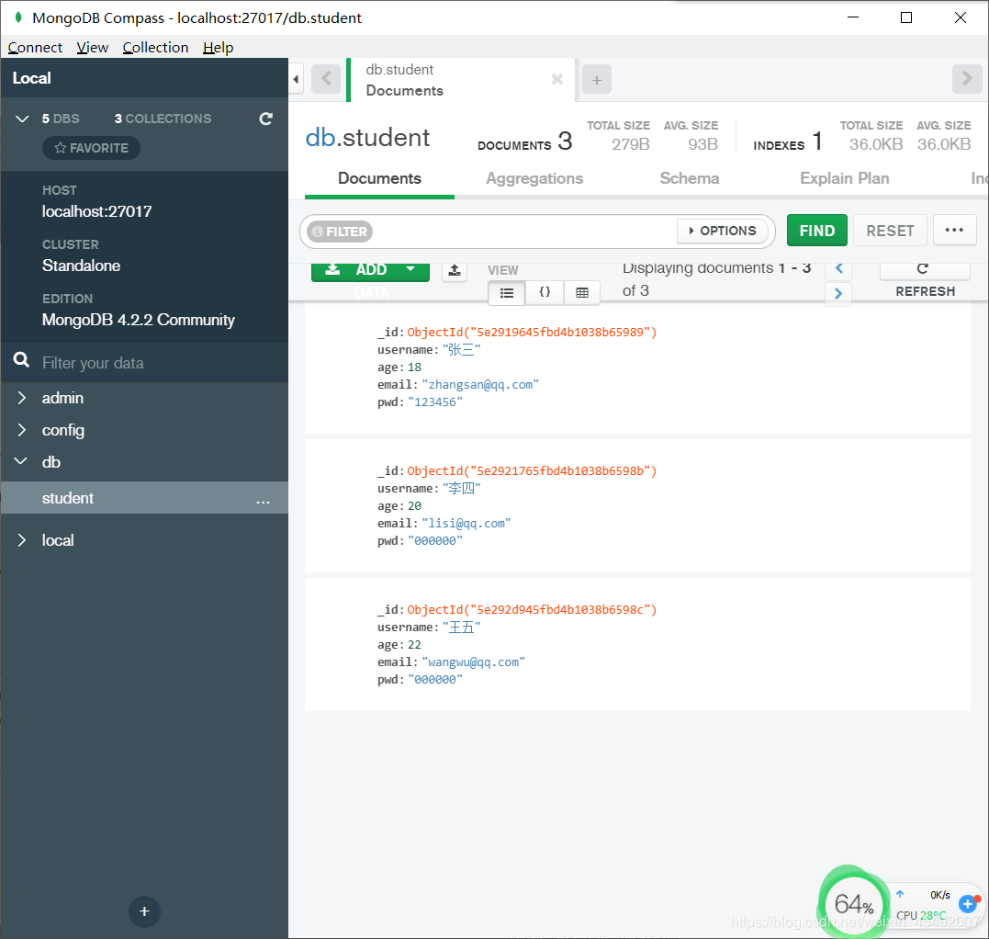Select the student collection in sidebar
Image resolution: width=989 pixels, height=939 pixels.
(x=145, y=498)
